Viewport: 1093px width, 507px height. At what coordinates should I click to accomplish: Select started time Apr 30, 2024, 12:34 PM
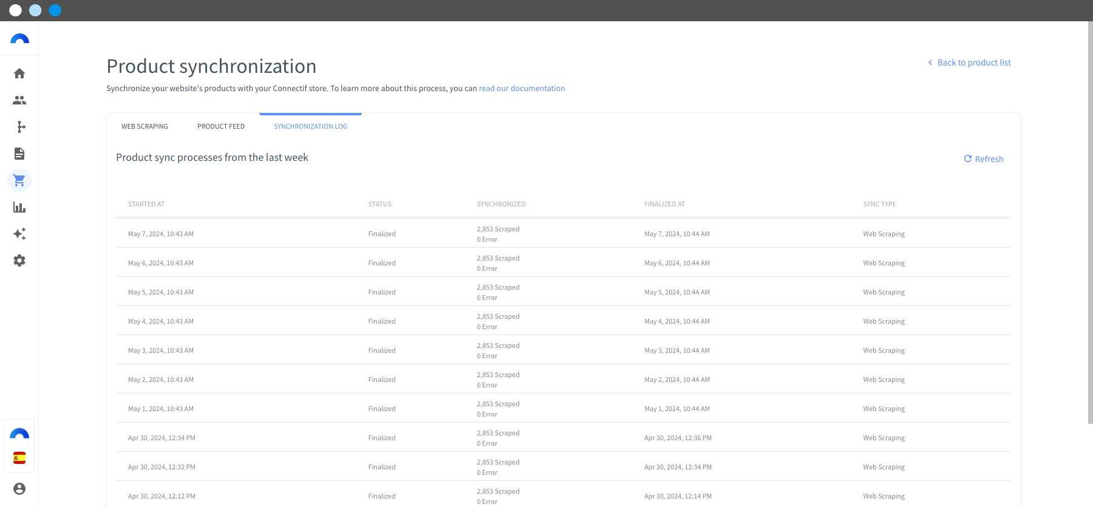[x=162, y=438]
